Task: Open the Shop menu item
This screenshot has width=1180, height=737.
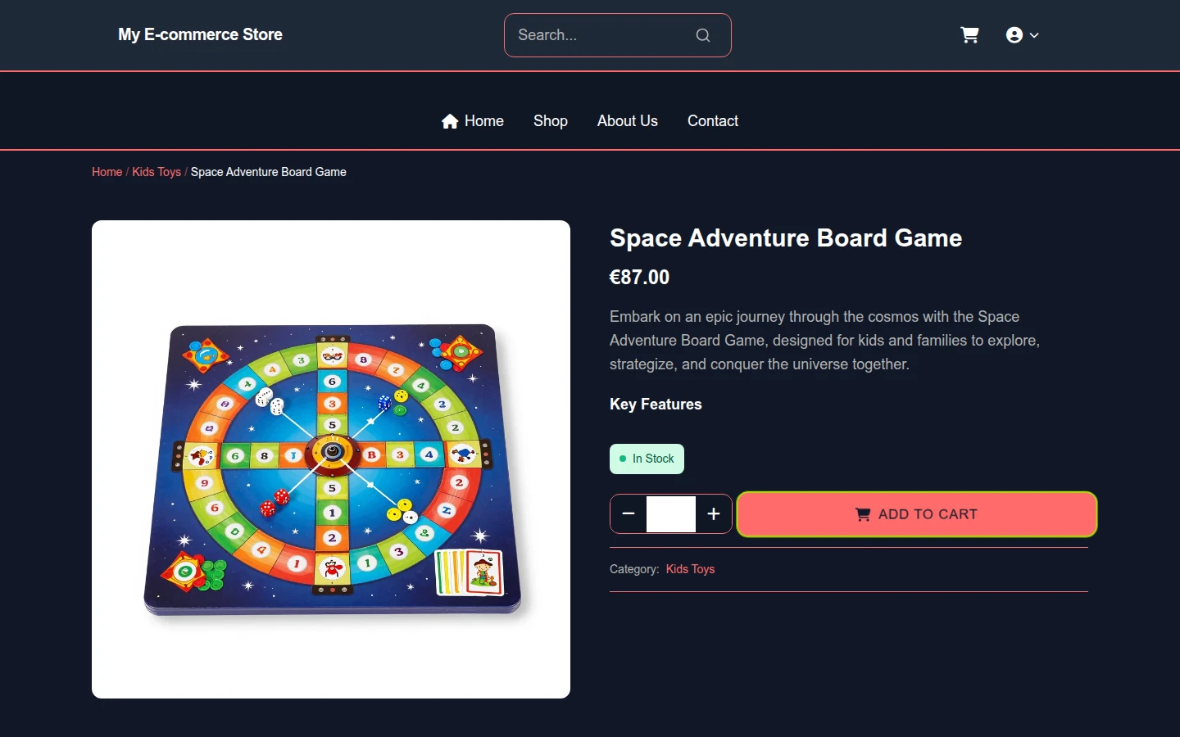Action: pyautogui.click(x=551, y=121)
